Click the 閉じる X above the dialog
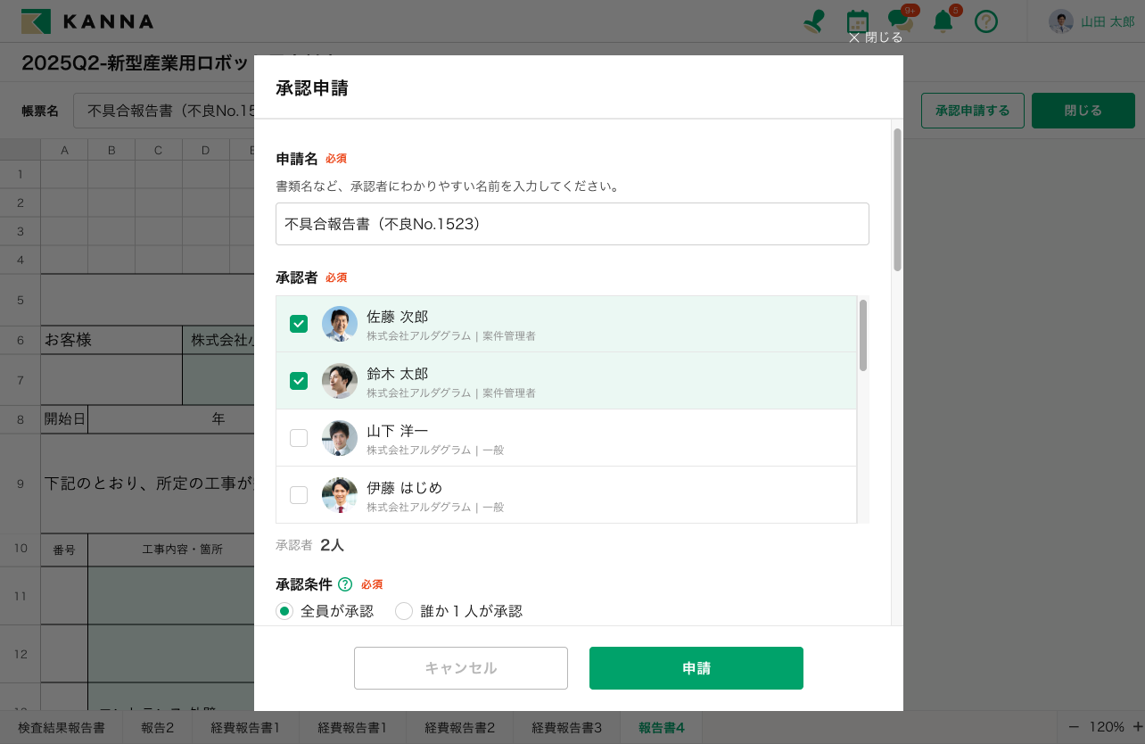 pyautogui.click(x=876, y=37)
